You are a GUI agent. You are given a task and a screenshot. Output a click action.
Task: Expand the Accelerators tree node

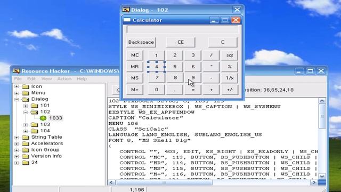(x=17, y=143)
